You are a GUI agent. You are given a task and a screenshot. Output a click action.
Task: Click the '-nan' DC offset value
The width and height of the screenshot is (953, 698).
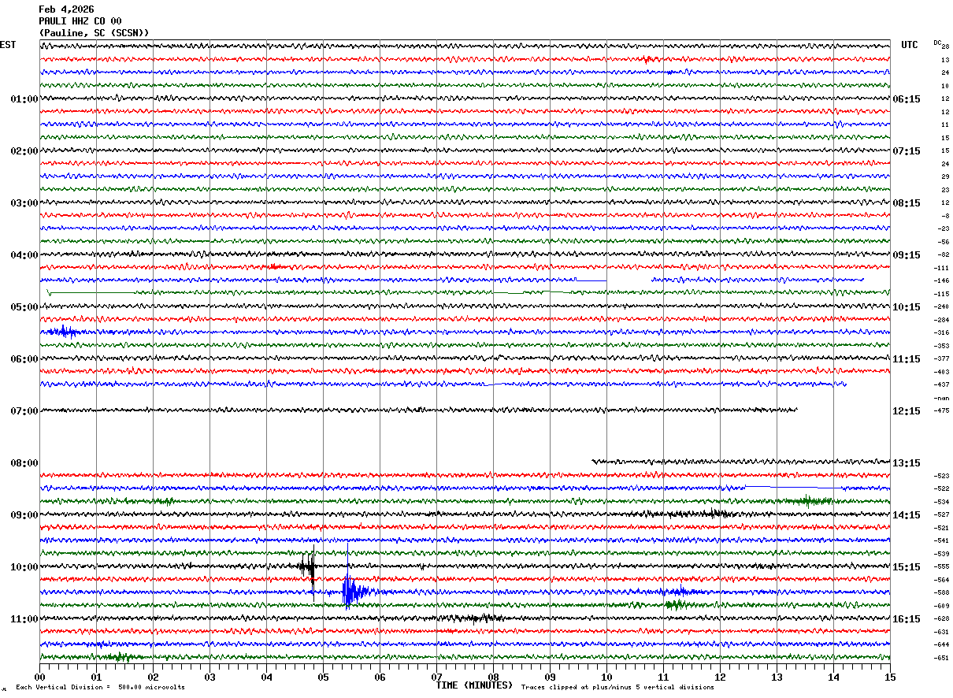pyautogui.click(x=942, y=399)
